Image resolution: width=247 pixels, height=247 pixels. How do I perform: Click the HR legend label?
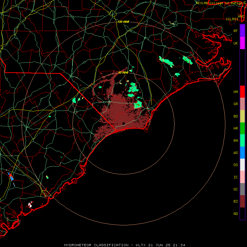235,128
